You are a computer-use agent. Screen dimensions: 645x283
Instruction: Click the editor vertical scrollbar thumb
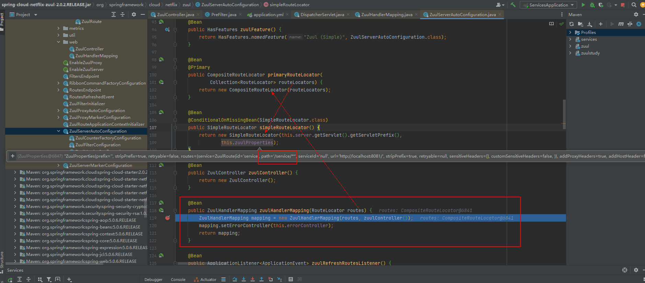coord(564,115)
